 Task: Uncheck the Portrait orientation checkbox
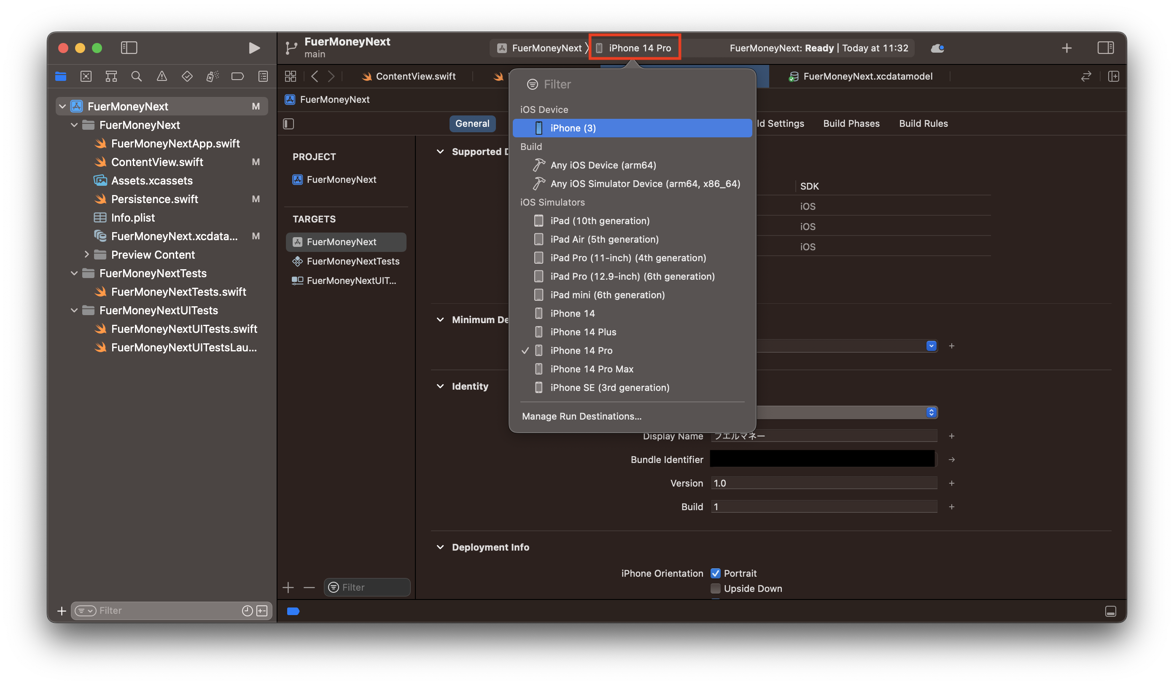[x=716, y=573]
